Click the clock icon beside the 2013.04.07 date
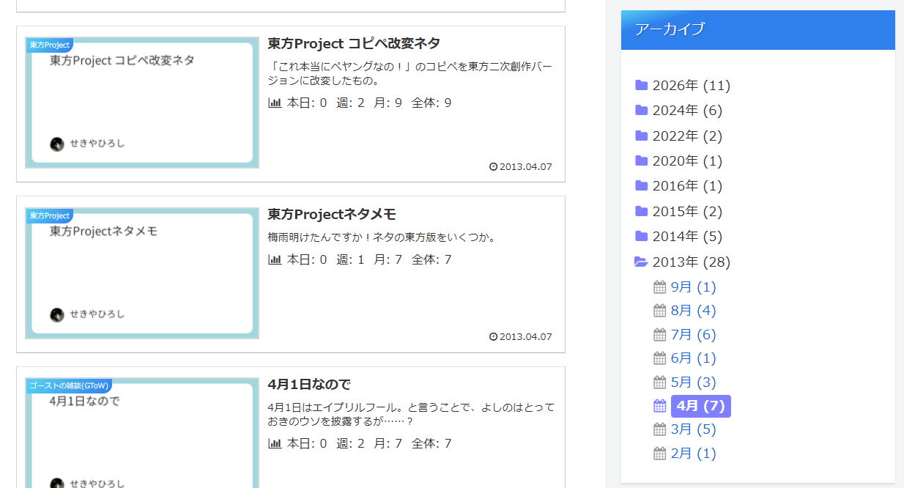904x488 pixels. (x=494, y=166)
